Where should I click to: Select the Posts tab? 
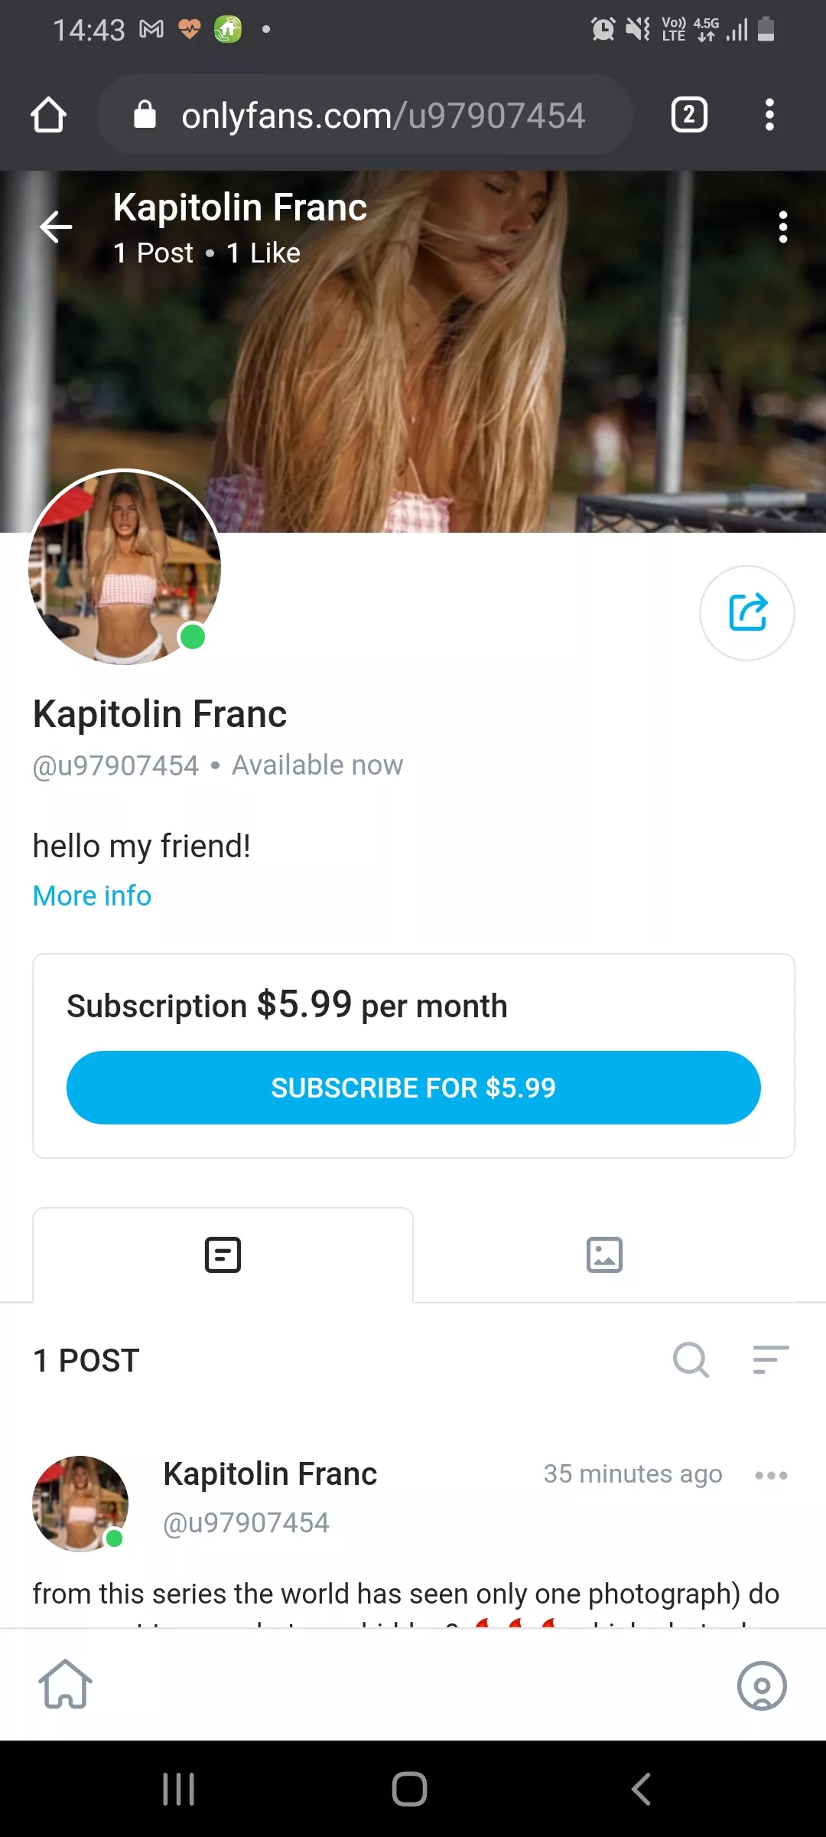click(x=223, y=1255)
